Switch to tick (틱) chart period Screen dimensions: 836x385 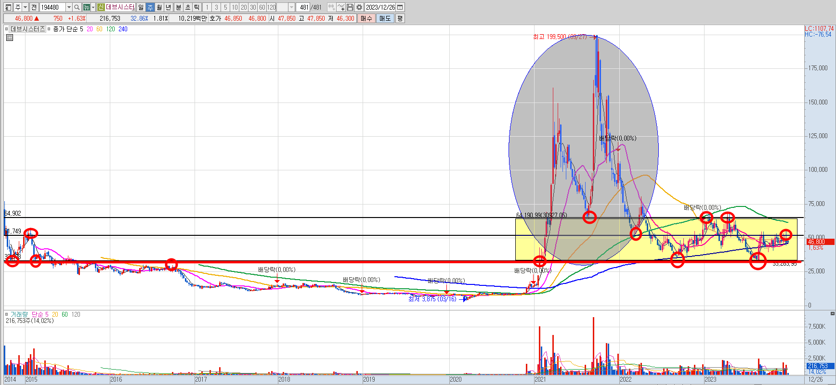pyautogui.click(x=197, y=7)
